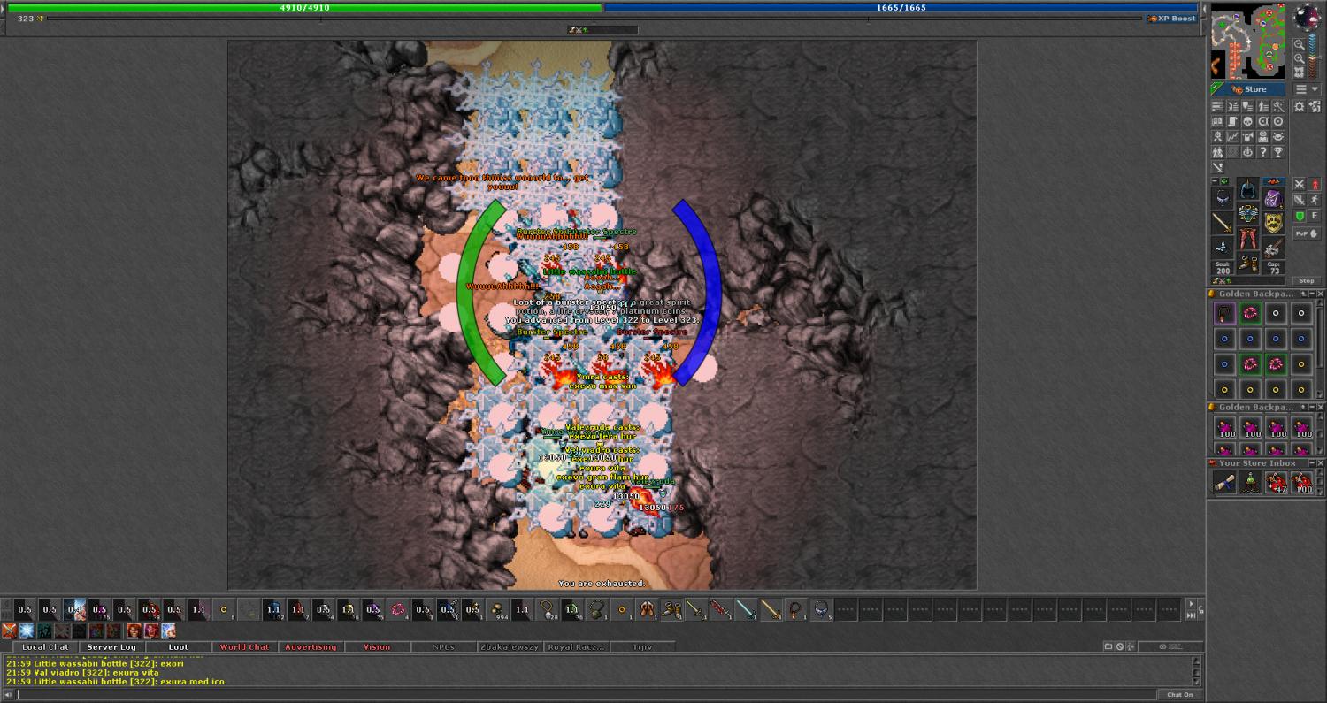Click the sword with arrow icon
1327x703 pixels.
tap(1217, 167)
